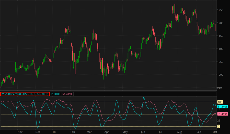Click the Feb label on time axis

(72, 132)
